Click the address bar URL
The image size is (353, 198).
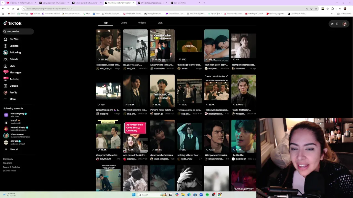[x=50, y=9]
